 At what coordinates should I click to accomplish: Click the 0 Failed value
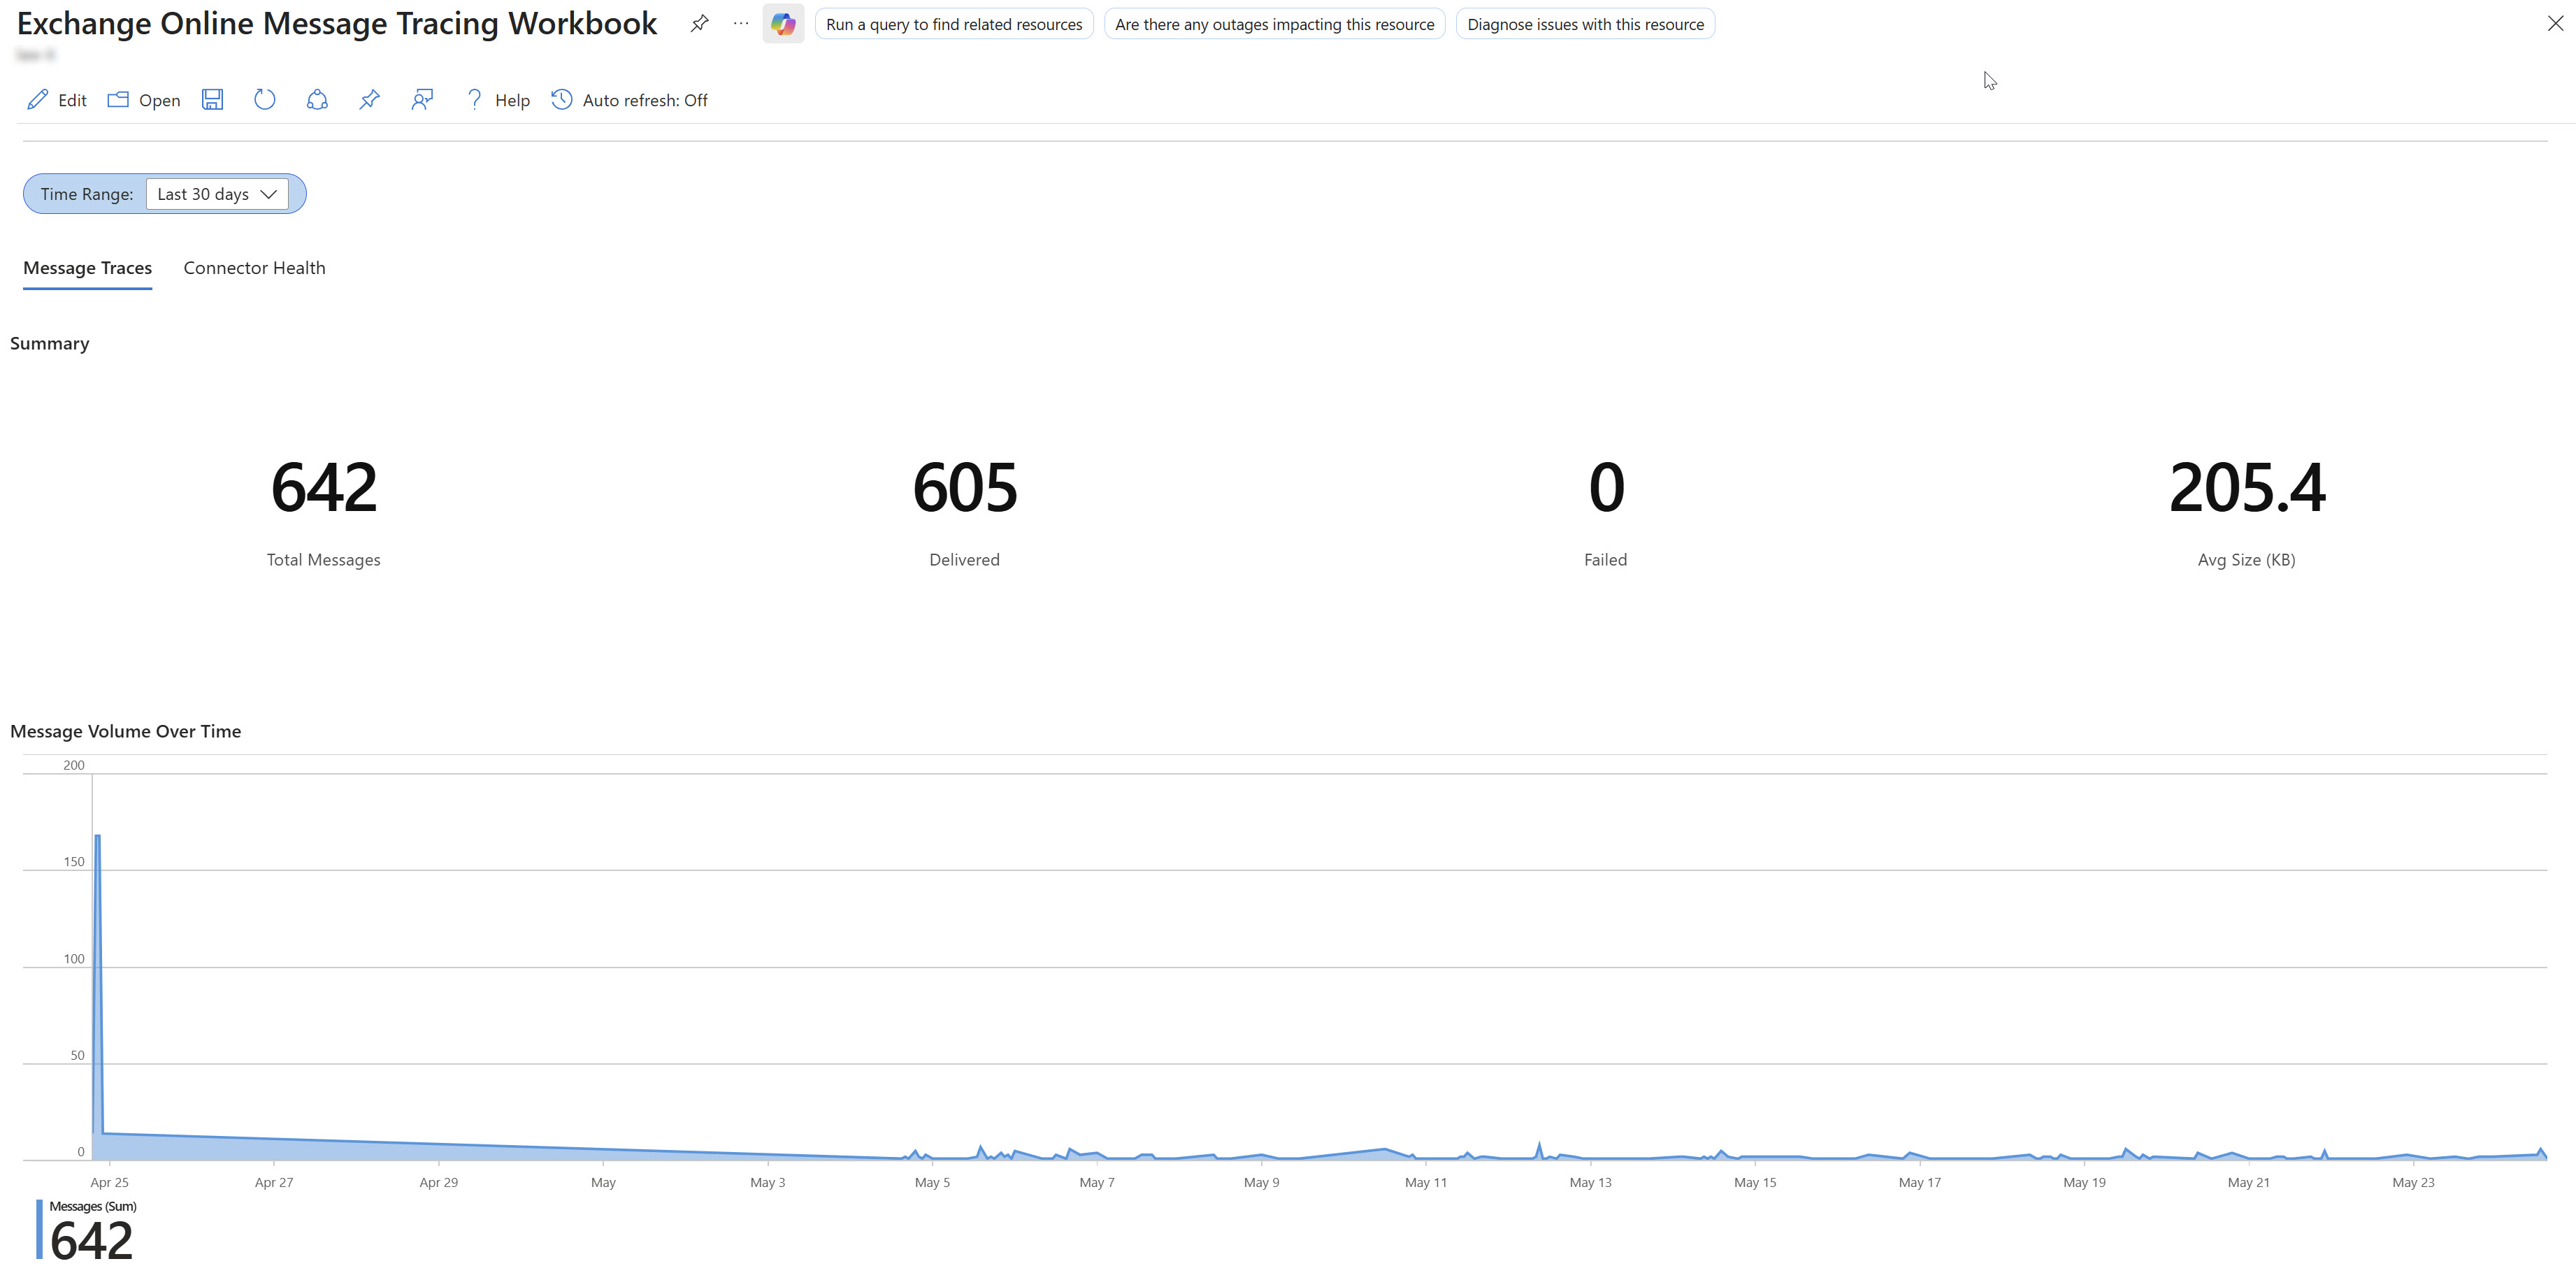pyautogui.click(x=1606, y=488)
